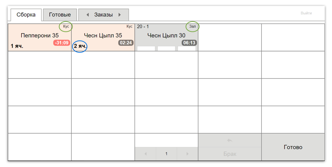Click the Зал label on gray tile
The width and height of the screenshot is (332, 167).
click(x=192, y=26)
